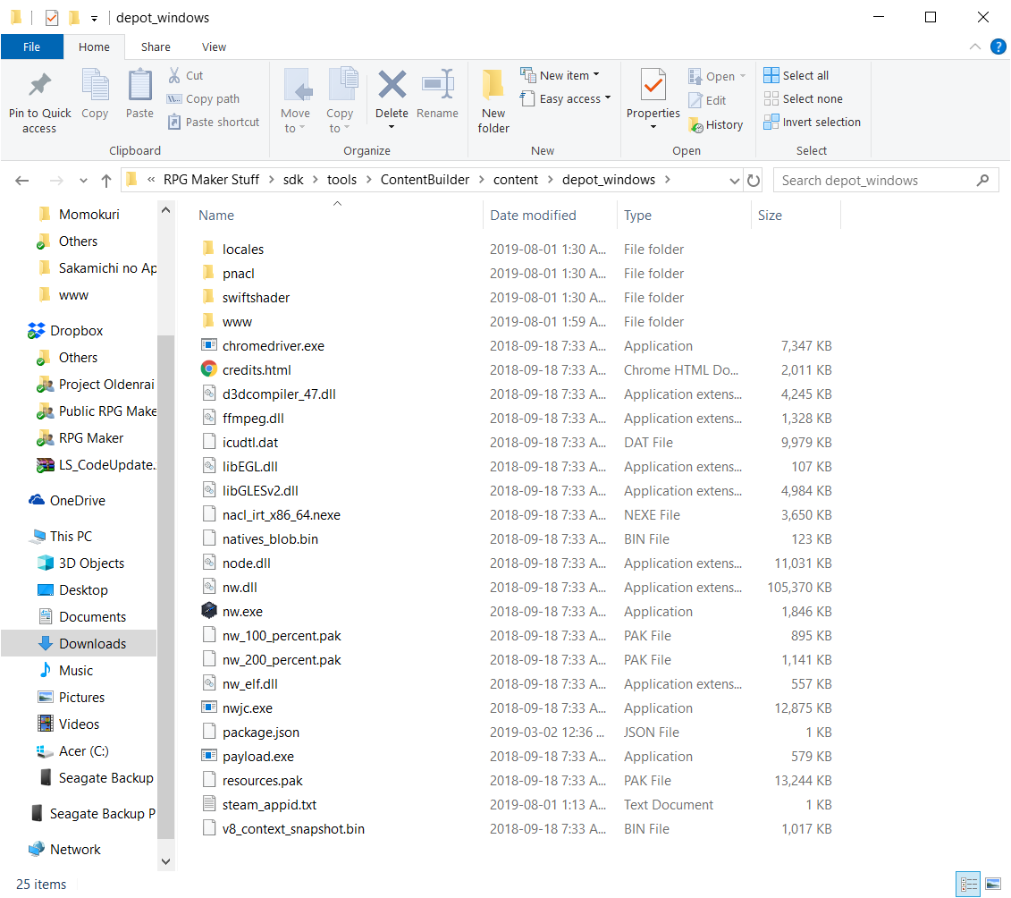Image resolution: width=1011 pixels, height=898 pixels.
Task: Sort by the Type column header
Action: point(684,216)
